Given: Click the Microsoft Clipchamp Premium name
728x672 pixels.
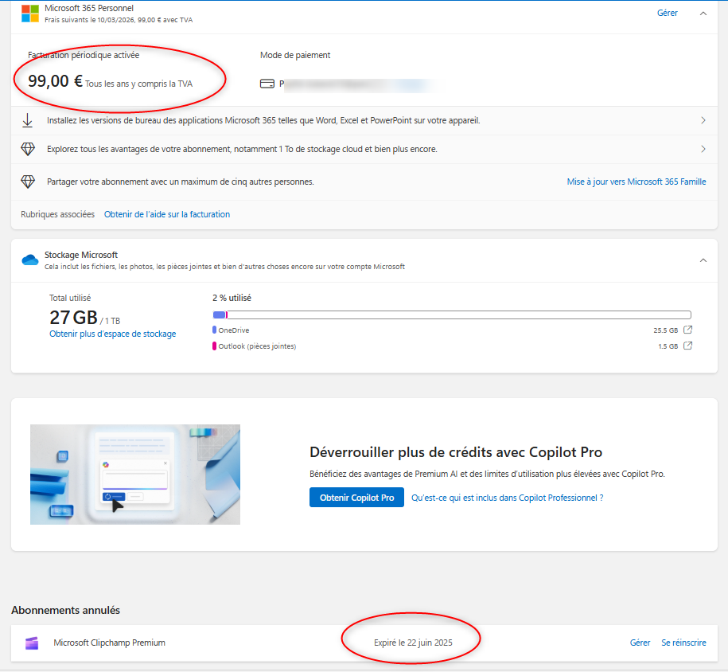Looking at the screenshot, I should coord(109,643).
